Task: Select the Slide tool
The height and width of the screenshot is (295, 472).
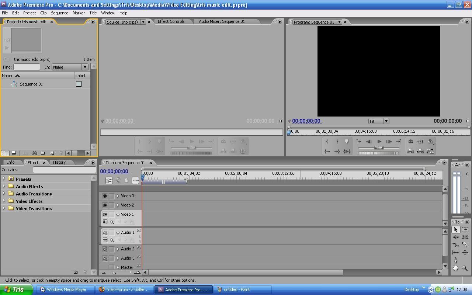Action: tap(465, 253)
